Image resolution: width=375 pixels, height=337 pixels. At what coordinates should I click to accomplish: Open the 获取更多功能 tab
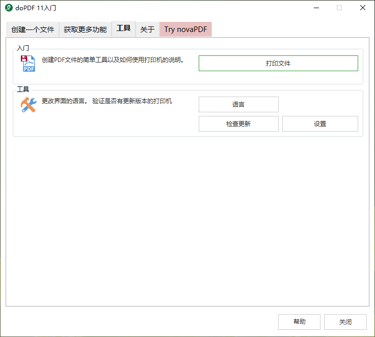pyautogui.click(x=85, y=29)
